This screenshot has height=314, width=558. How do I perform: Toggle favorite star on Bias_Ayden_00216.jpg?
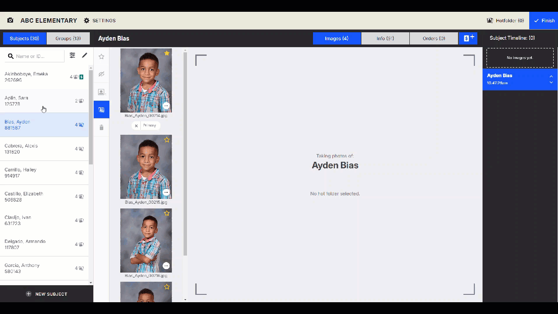click(x=167, y=213)
